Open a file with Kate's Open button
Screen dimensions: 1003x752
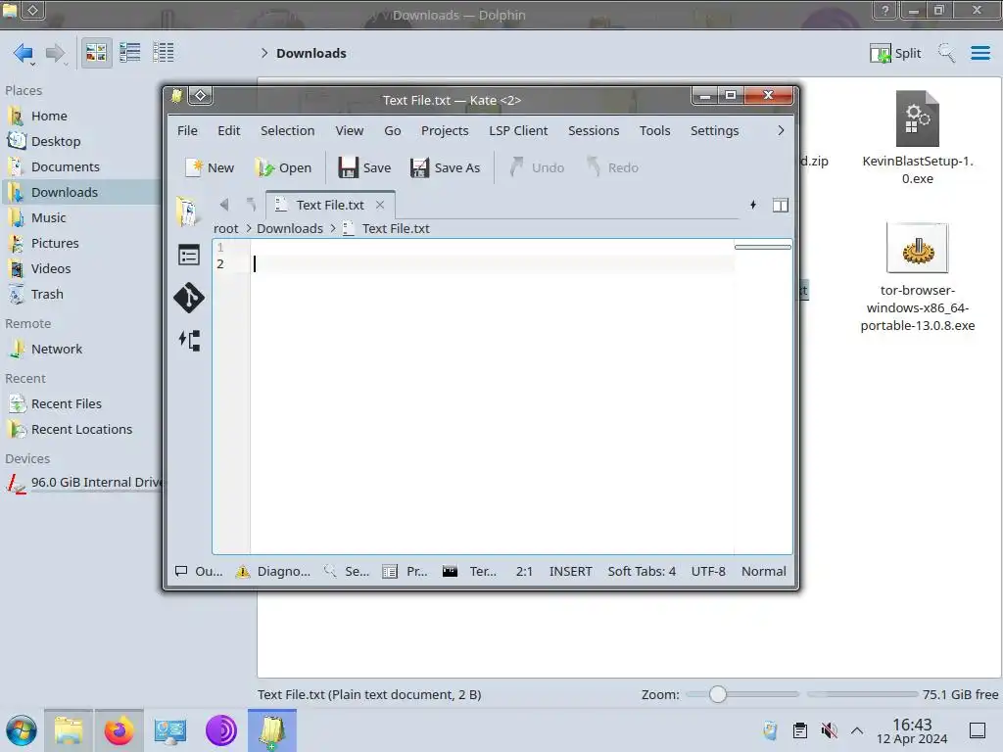(283, 167)
